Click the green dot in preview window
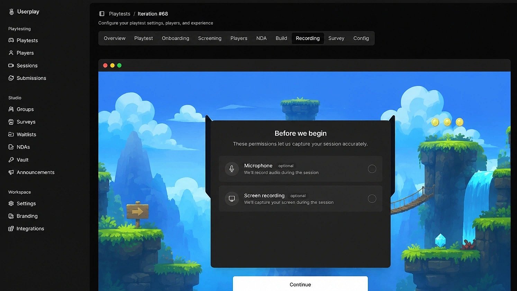 point(119,65)
